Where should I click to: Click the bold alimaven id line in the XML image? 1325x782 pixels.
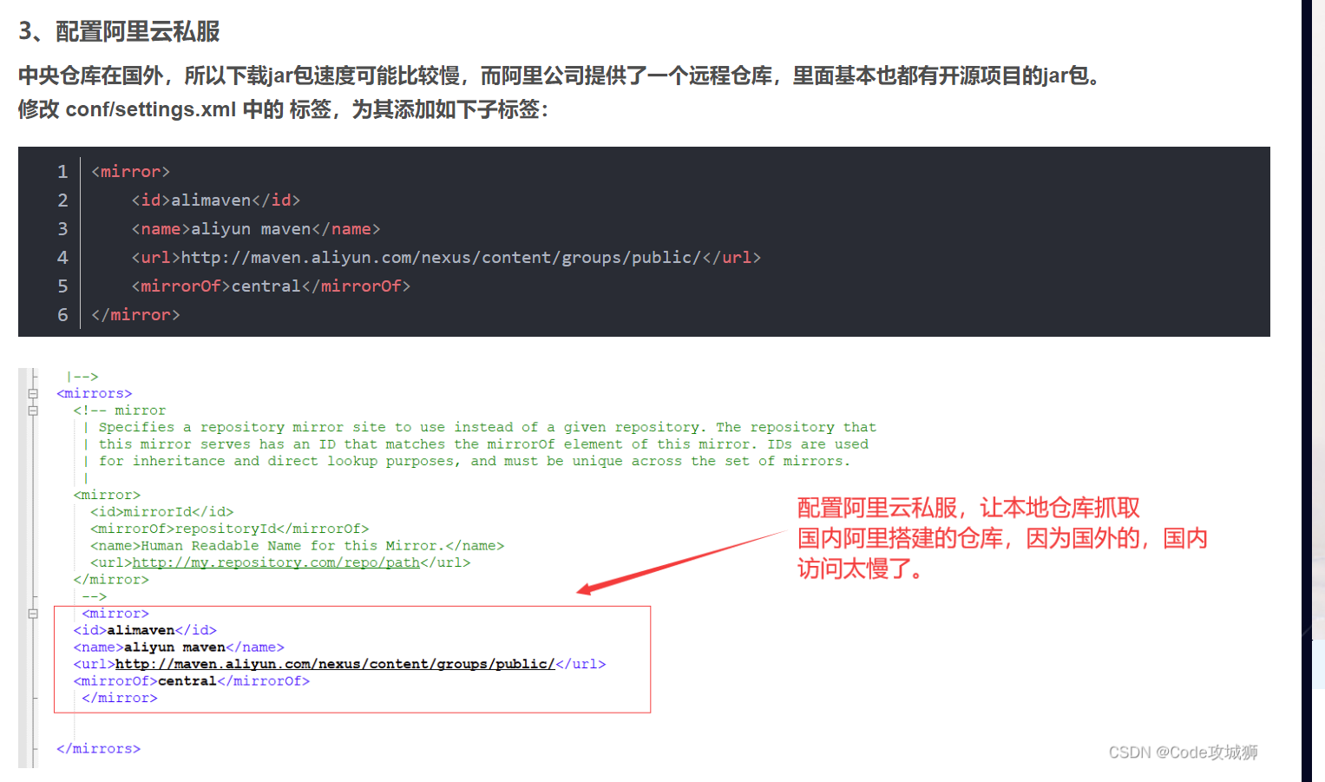145,630
